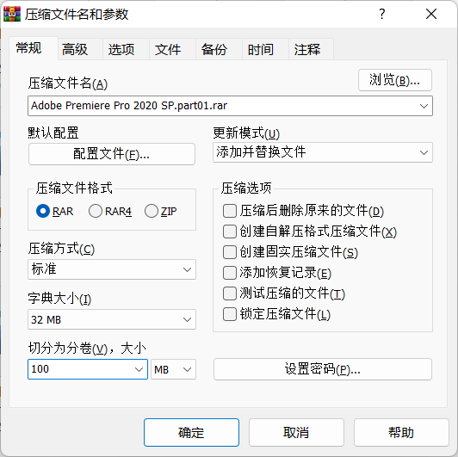Expand the 更新模式 dropdown
The width and height of the screenshot is (458, 457).
pyautogui.click(x=323, y=152)
